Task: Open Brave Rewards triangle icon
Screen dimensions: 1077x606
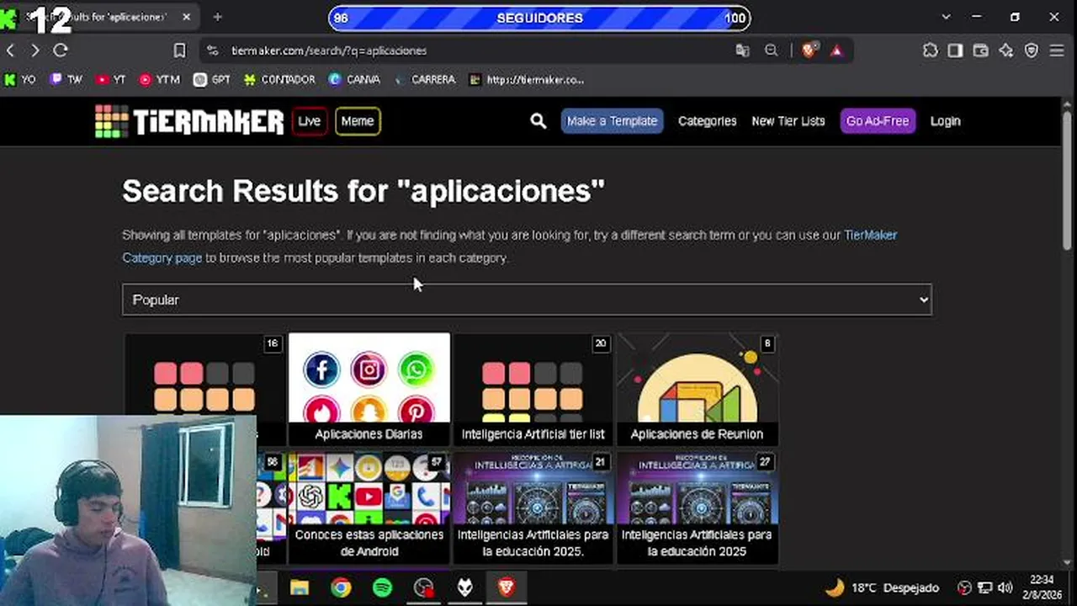Action: (x=836, y=50)
